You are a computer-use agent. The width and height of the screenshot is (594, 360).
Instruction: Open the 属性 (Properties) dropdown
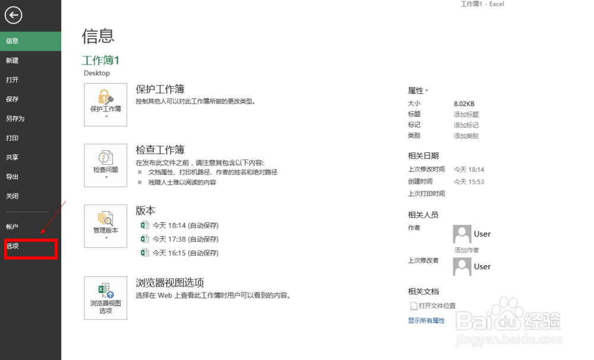click(418, 90)
